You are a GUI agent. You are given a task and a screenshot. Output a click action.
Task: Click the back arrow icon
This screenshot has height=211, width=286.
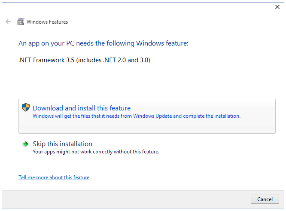coord(8,22)
